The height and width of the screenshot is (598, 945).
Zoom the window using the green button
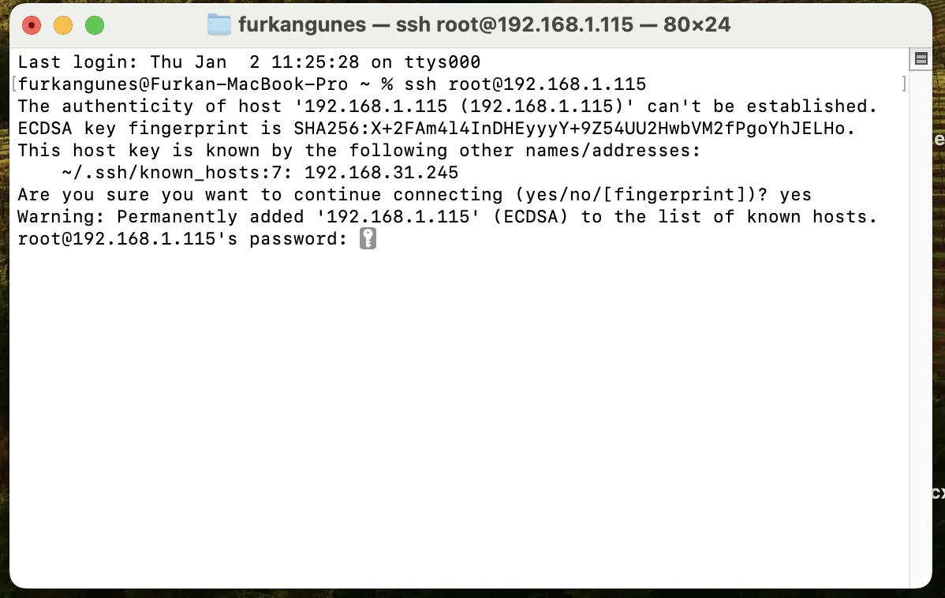click(94, 25)
